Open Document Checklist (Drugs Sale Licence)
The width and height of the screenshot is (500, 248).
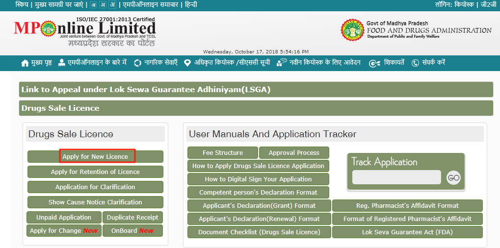259,232
